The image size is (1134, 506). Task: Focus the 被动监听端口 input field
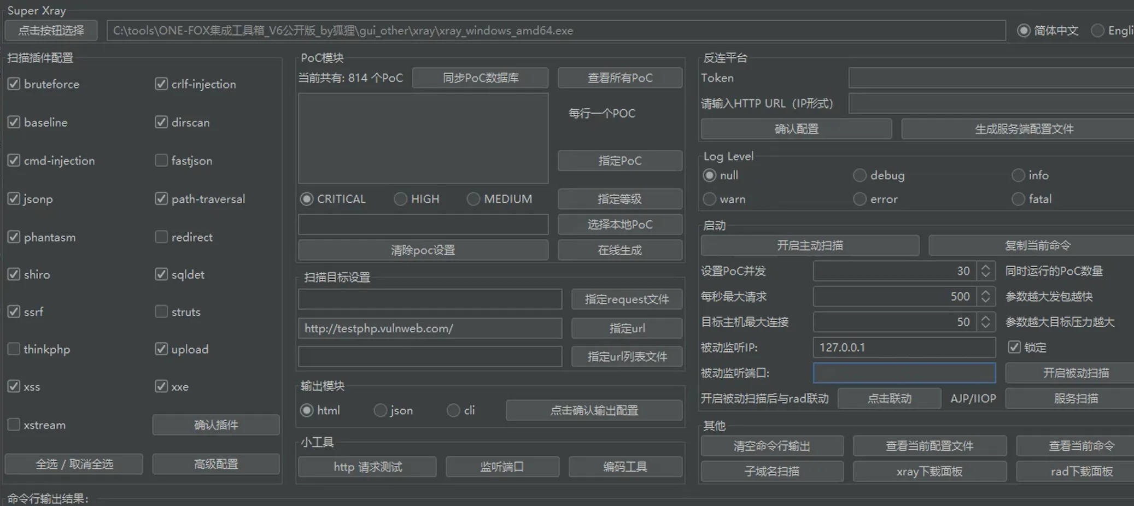pyautogui.click(x=904, y=373)
